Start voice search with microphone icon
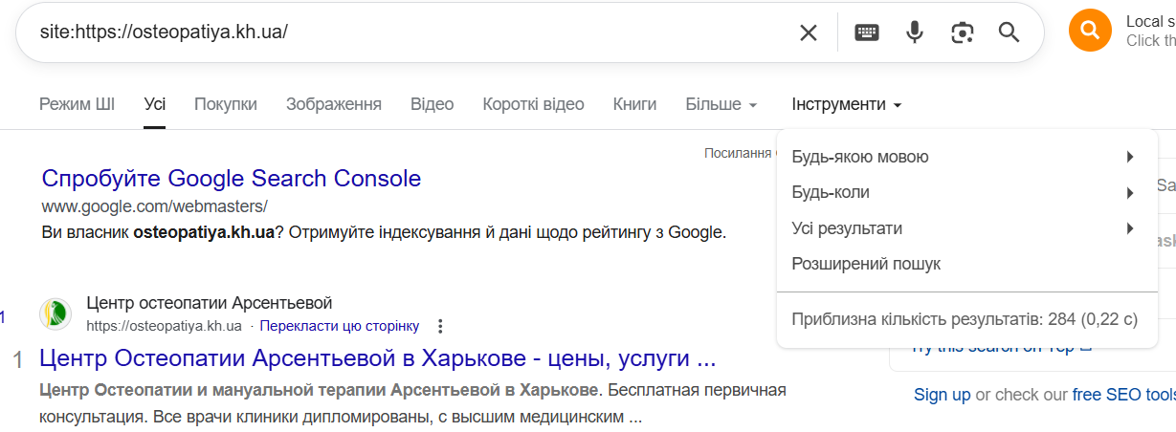Viewport: 1176px width, 432px height. 915,32
